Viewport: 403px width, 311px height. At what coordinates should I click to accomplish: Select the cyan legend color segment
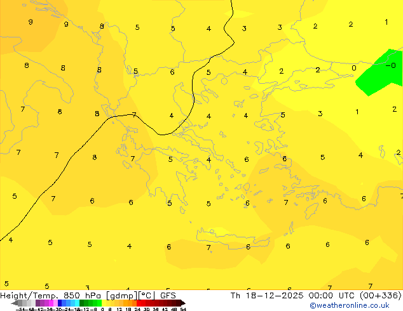78,303
